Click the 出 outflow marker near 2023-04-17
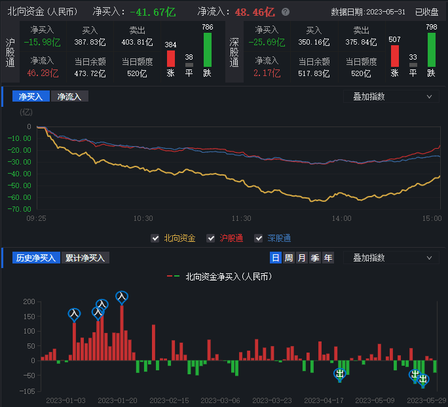 pyautogui.click(x=339, y=374)
